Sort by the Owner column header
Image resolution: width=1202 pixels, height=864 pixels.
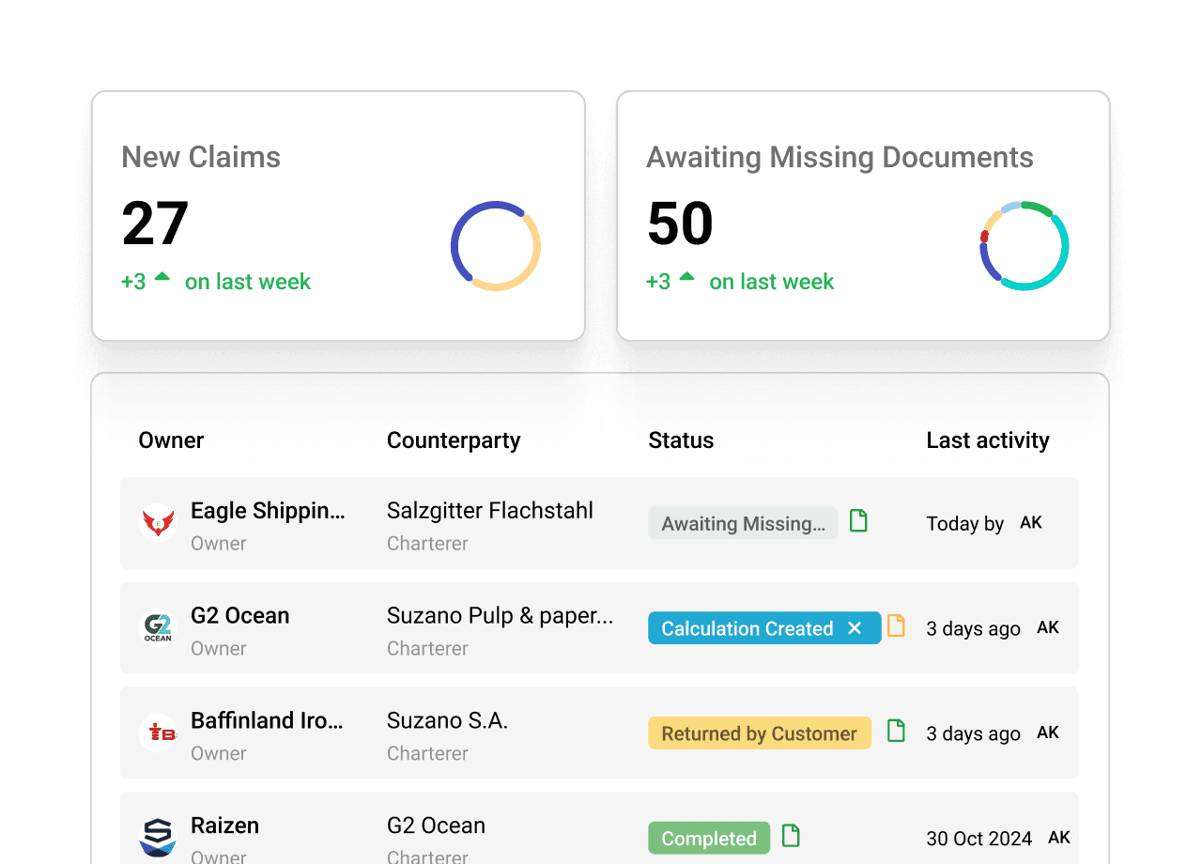171,440
